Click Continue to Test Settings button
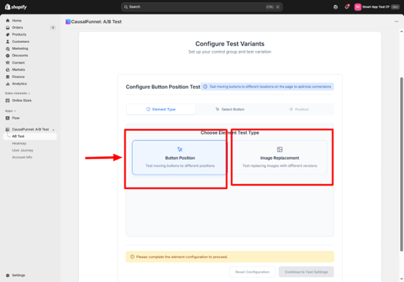Screen dimensions: 404x282 (x=306, y=271)
